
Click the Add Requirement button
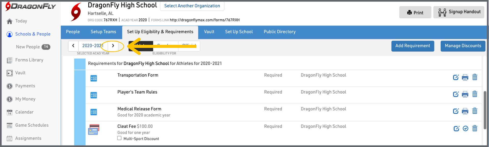point(413,46)
